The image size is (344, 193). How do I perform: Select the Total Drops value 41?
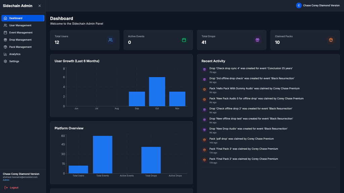point(204,42)
